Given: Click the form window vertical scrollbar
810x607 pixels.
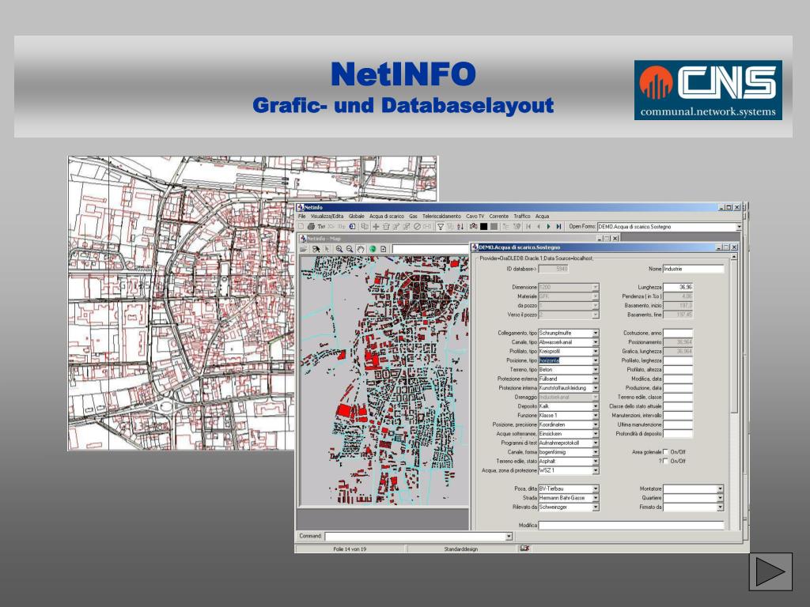Looking at the screenshot, I should [x=733, y=392].
